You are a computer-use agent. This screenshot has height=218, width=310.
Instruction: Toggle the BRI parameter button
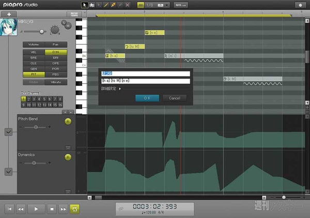click(56, 58)
